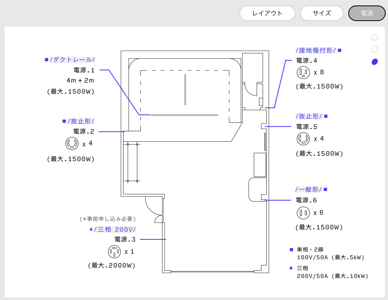Click the vertical gray duct rail in floor plan
The height and width of the screenshot is (300, 388).
(185, 90)
